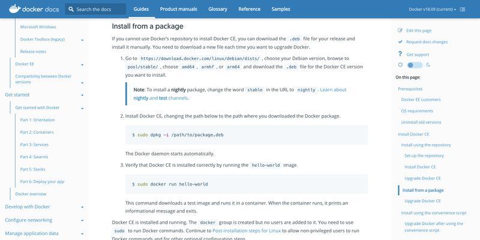Toggle the night mode switch

(415, 65)
